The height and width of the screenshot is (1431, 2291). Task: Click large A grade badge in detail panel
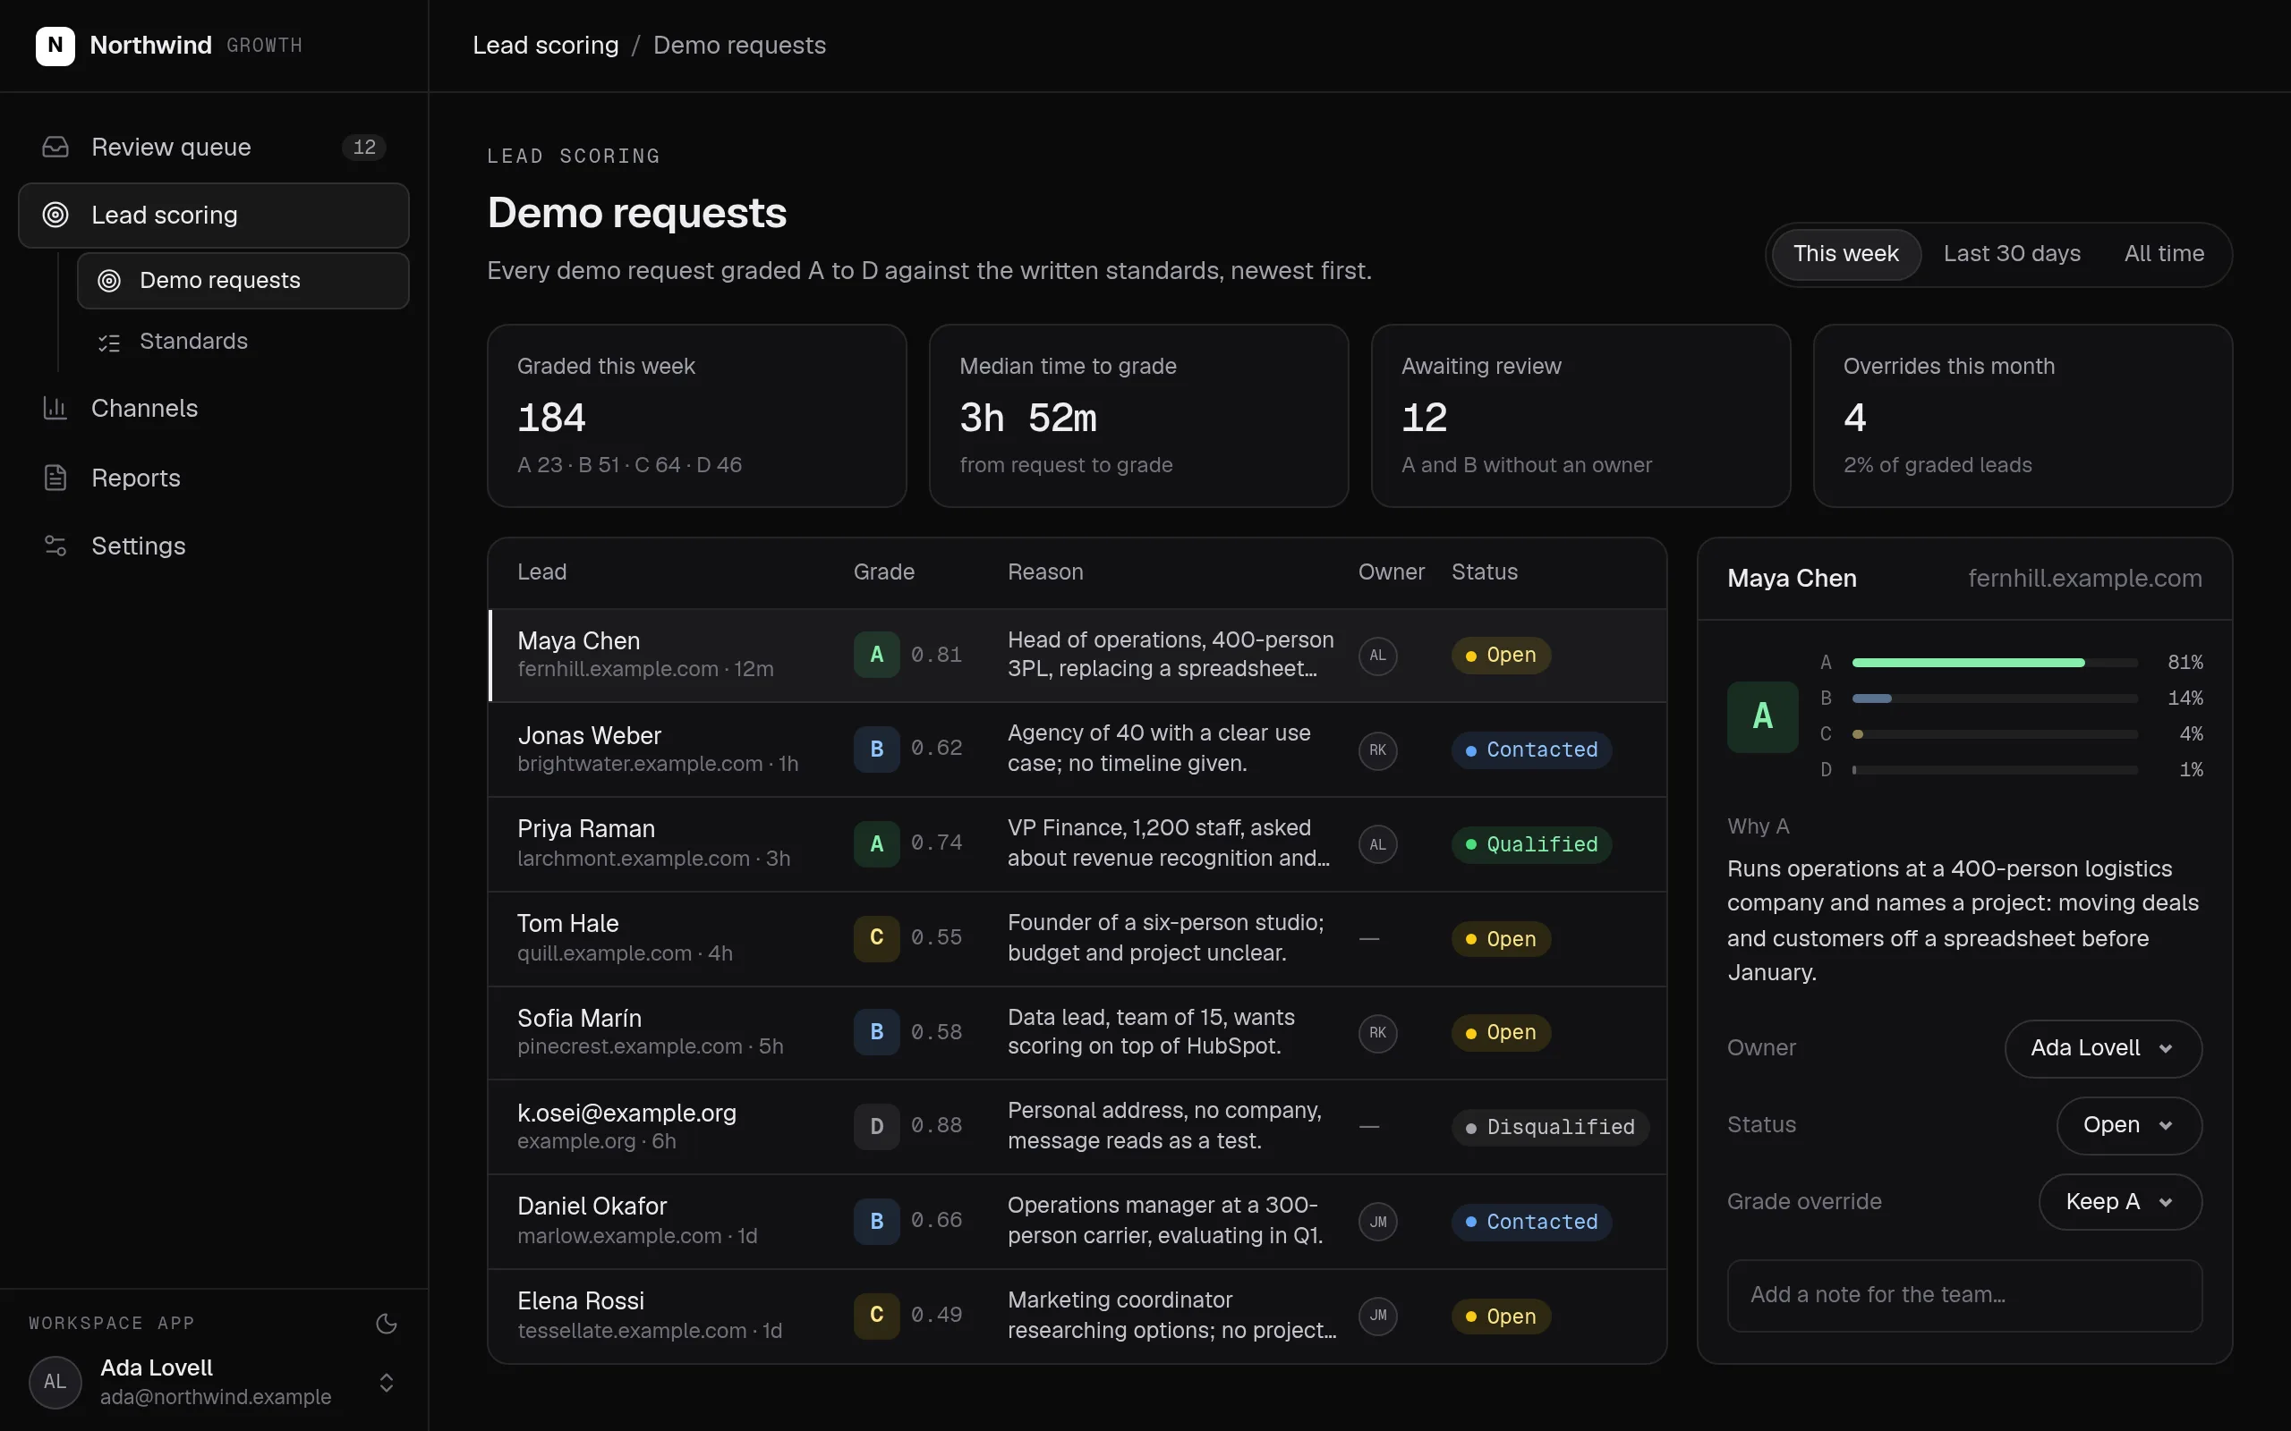pos(1762,716)
